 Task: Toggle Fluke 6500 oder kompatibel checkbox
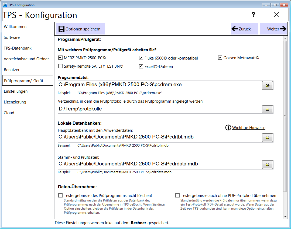pos(141,58)
